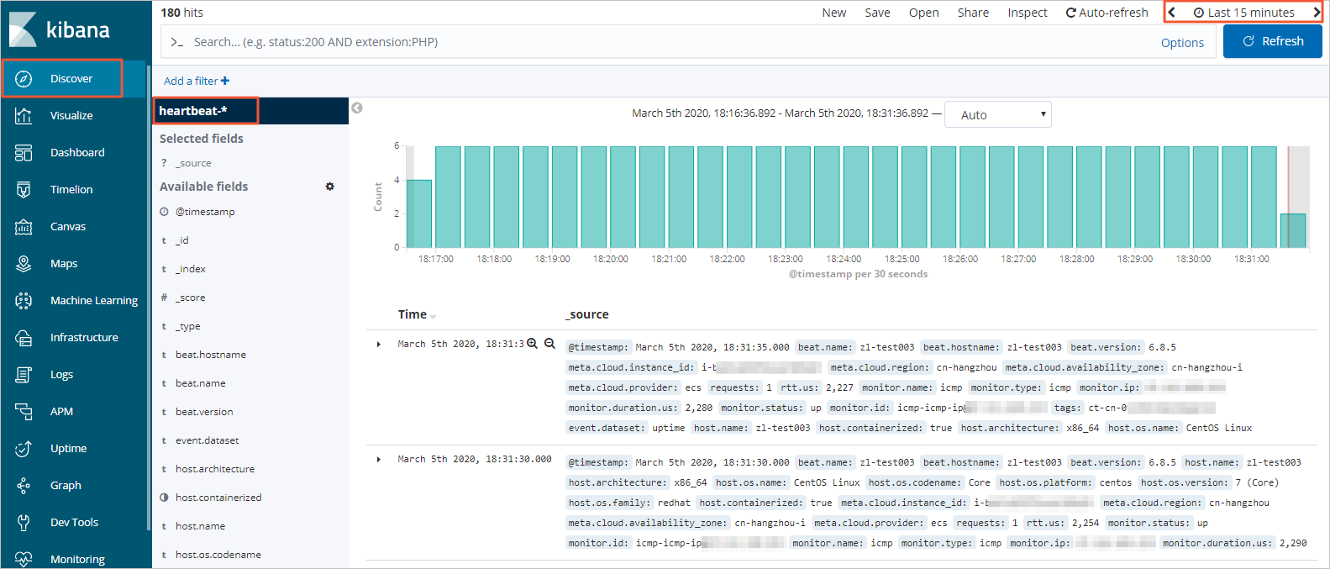Viewport: 1330px width, 569px height.
Task: Click the Last 15 minutes time picker
Action: pyautogui.click(x=1243, y=13)
